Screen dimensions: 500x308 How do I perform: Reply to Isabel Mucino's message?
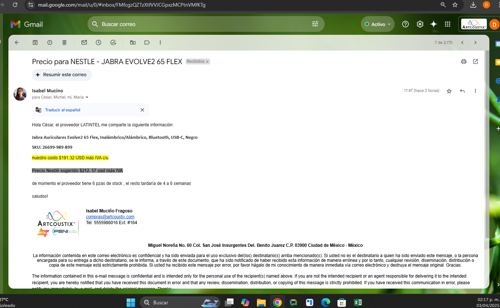point(462,91)
